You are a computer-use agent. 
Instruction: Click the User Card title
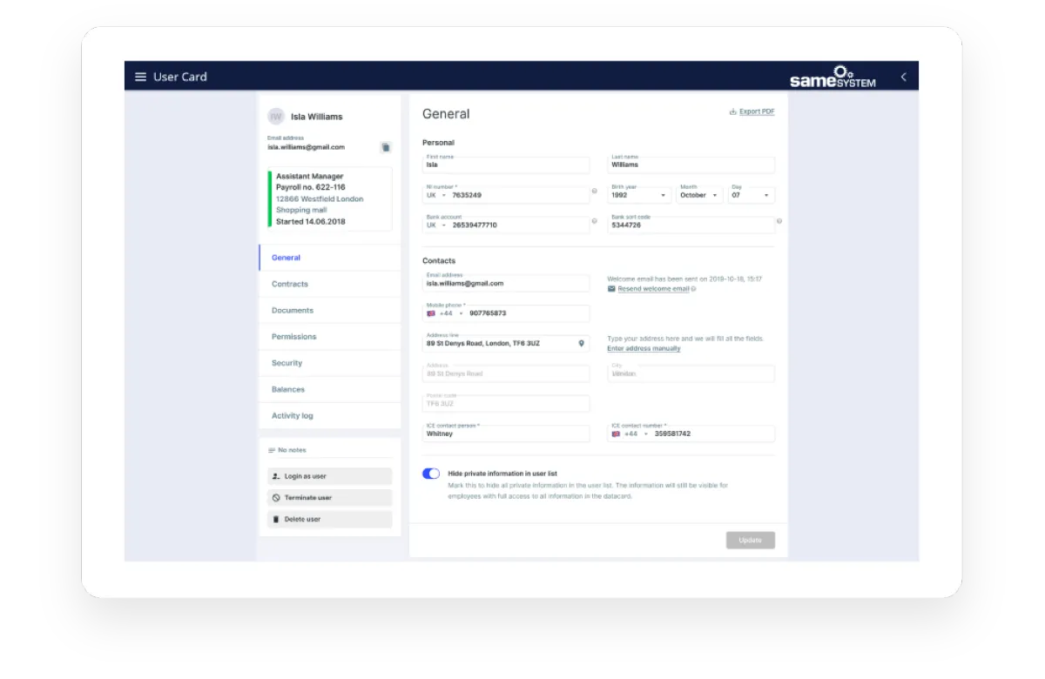(180, 77)
